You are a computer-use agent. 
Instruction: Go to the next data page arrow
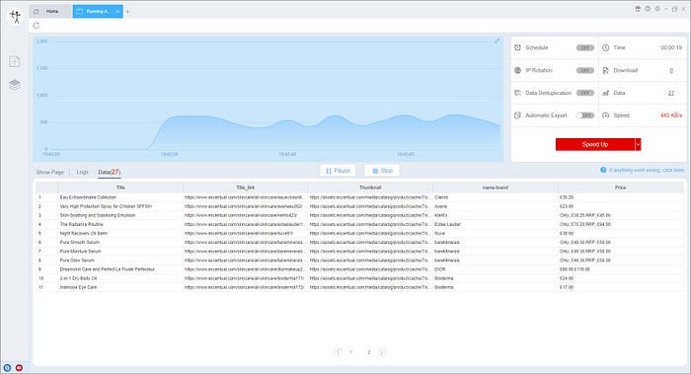382,351
